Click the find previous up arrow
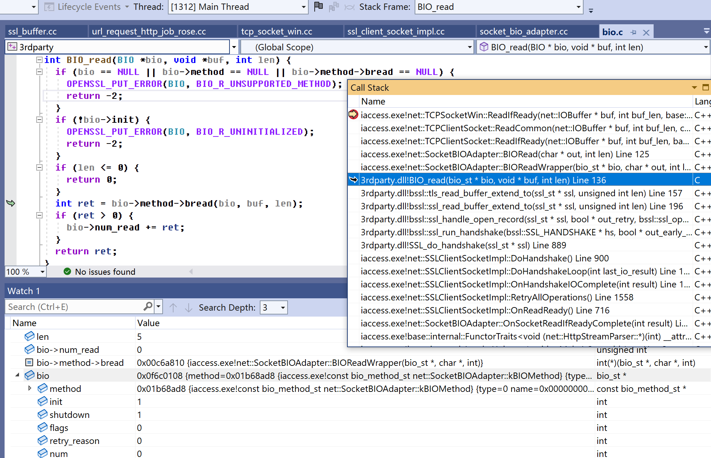Viewport: 711px width, 458px height. pyautogui.click(x=173, y=307)
